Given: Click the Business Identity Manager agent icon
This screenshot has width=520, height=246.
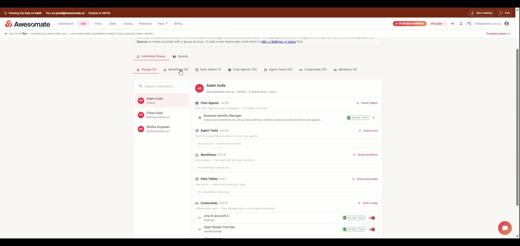Looking at the screenshot, I should tap(200, 118).
